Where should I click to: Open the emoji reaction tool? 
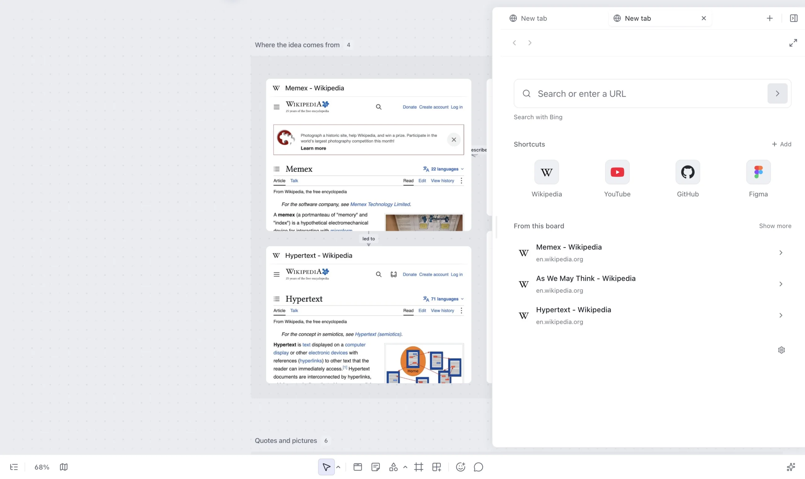(460, 467)
